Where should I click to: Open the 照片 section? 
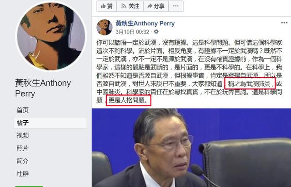[23, 148]
